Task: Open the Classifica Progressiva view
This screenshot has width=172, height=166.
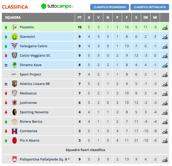Action: [110, 7]
